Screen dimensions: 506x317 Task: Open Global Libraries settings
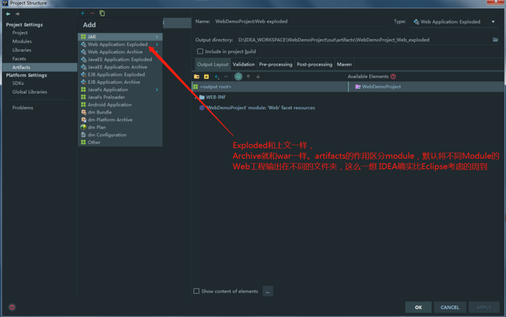pos(30,92)
